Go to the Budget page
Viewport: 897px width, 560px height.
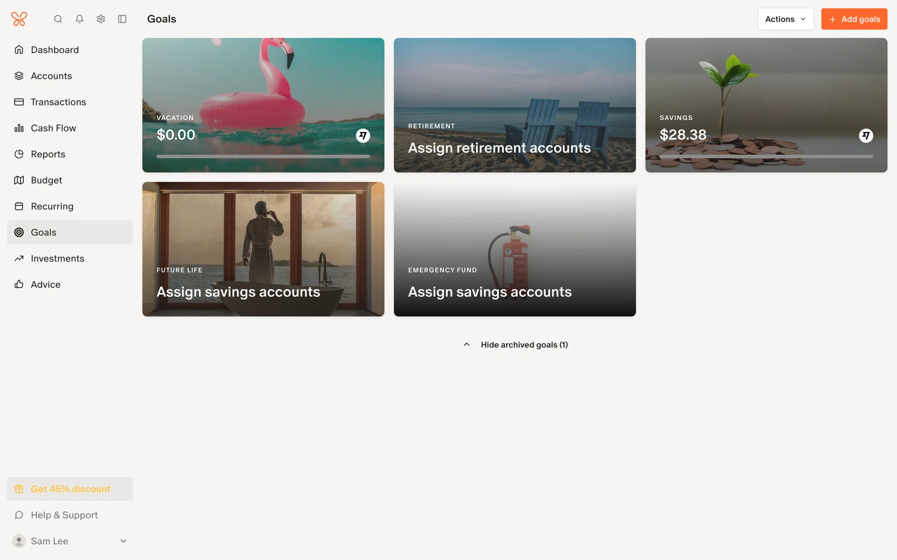tap(46, 180)
